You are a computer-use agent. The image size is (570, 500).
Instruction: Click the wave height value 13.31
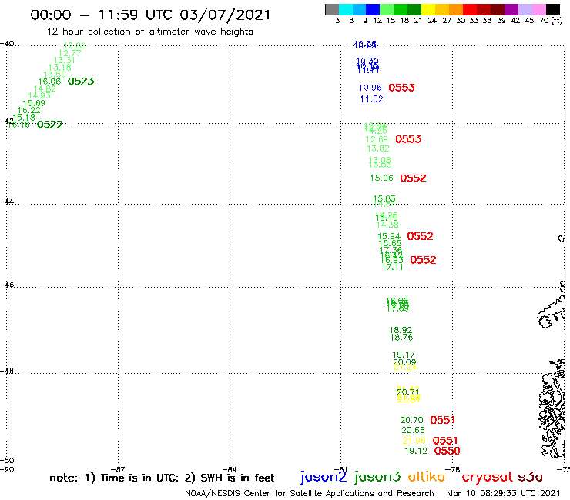65,60
